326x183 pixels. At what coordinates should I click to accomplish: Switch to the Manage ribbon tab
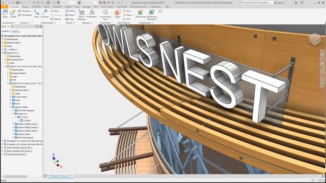(x=87, y=7)
